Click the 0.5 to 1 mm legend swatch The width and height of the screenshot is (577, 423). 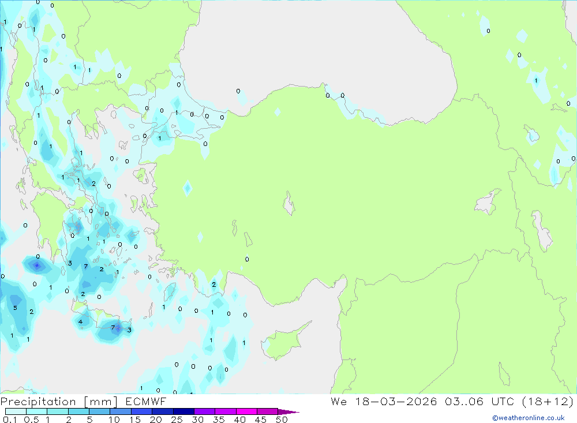pyautogui.click(x=37, y=411)
